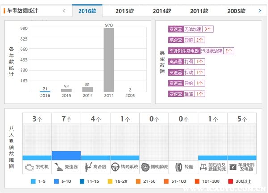Switch to the 2015款 tab
The width and height of the screenshot is (268, 193).
[125, 10]
